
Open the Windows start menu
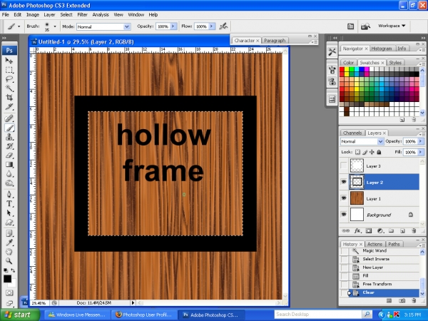pos(20,315)
